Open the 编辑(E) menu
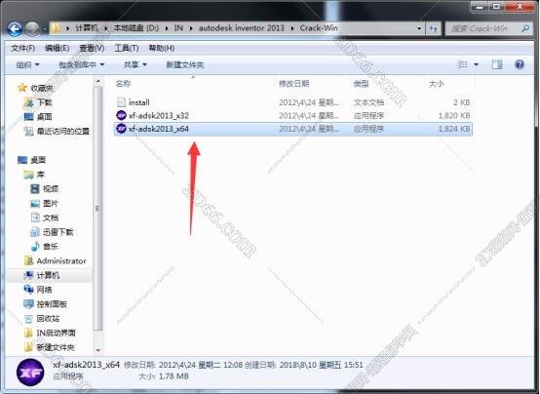Image resolution: width=540 pixels, height=394 pixels. (x=57, y=48)
